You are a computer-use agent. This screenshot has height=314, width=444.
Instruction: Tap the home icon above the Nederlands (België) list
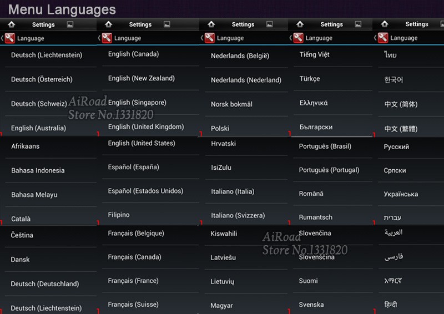click(211, 24)
